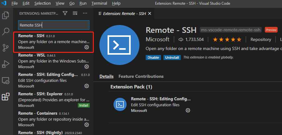Screen dimensions: 282x135
Task: Open gear menu for Remote - SSH
Action: point(87,47)
